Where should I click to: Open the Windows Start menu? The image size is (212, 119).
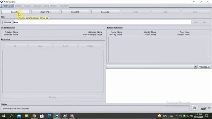(4, 116)
